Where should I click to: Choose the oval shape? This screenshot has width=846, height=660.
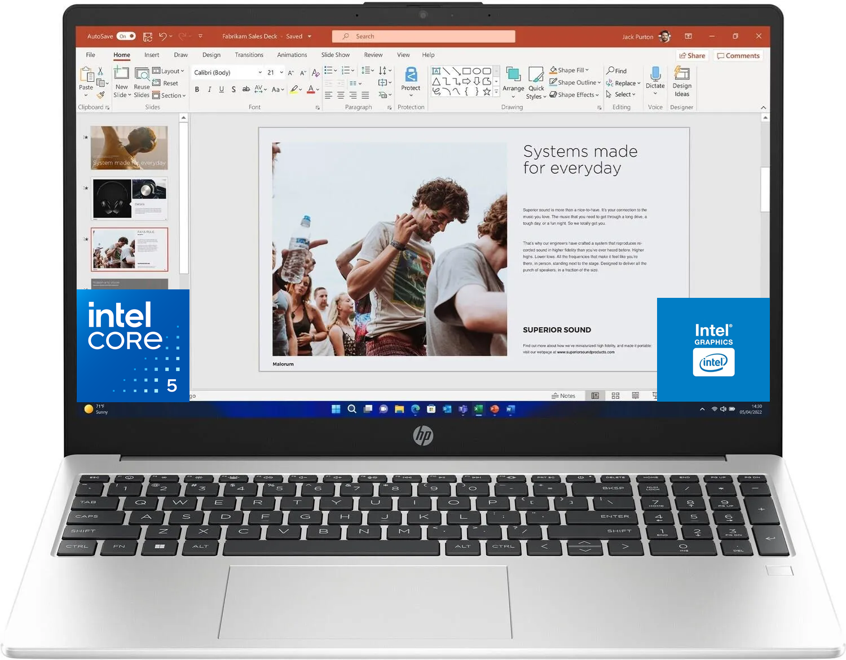point(477,71)
